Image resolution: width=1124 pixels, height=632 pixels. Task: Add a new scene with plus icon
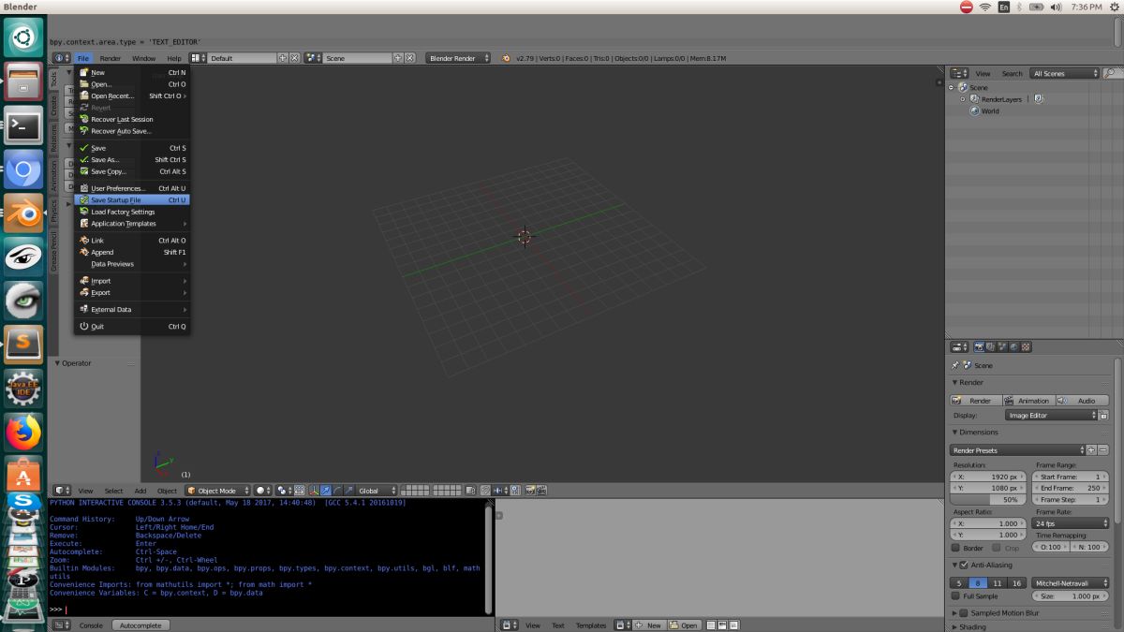(397, 58)
